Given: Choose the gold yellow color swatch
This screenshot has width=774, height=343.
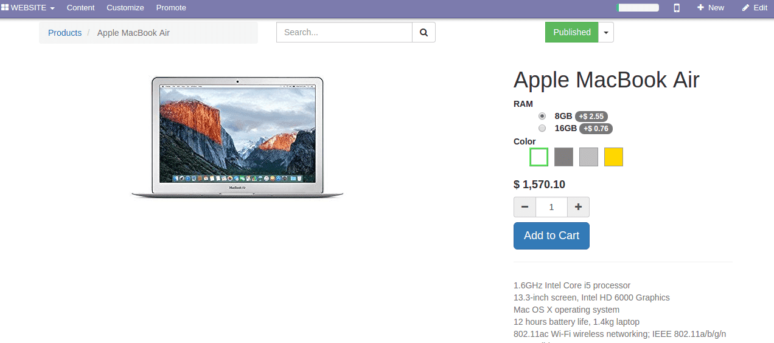Looking at the screenshot, I should [x=613, y=157].
